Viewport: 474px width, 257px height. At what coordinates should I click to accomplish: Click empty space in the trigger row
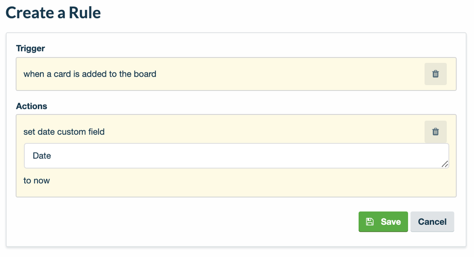point(285,74)
